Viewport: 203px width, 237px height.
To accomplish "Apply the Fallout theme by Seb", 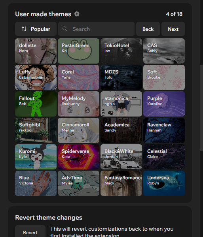I will point(36,104).
